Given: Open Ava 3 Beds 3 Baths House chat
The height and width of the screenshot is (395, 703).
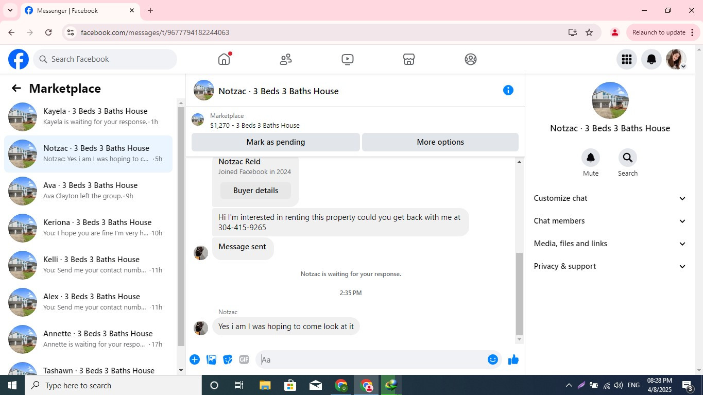Looking at the screenshot, I should tap(89, 191).
